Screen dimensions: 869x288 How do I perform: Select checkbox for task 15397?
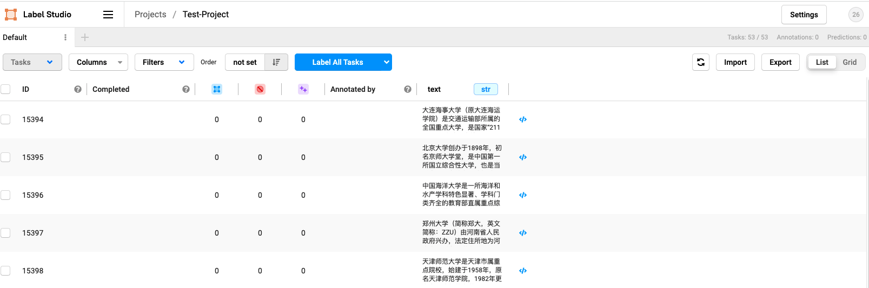click(x=5, y=233)
